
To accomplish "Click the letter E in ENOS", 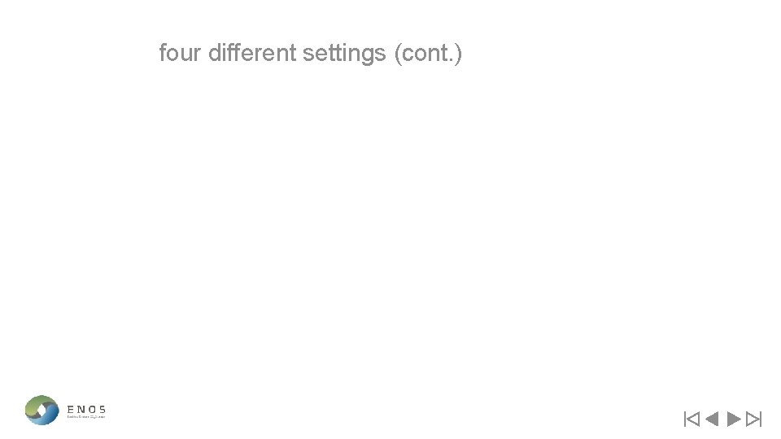I will click(72, 409).
